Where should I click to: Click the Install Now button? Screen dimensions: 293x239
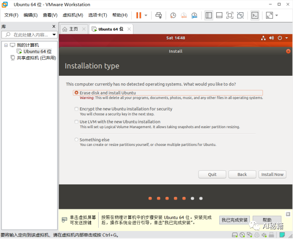pyautogui.click(x=272, y=174)
